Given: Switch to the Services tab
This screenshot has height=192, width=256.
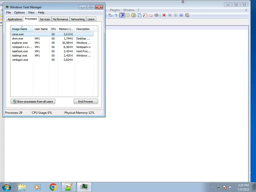Looking at the screenshot, I should [45, 19].
